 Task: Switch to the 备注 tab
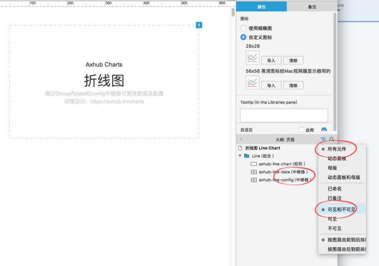312,7
